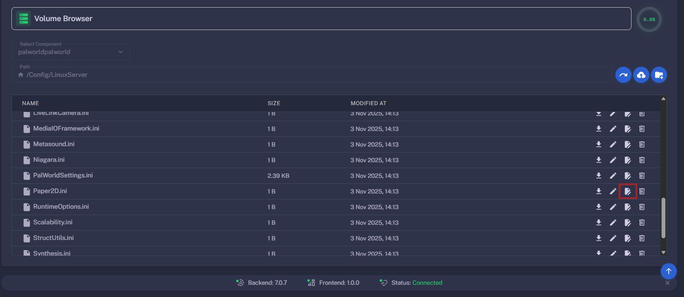This screenshot has width=684, height=297.
Task: Click the blue curved-arrow button beside the path
Action: 623,75
